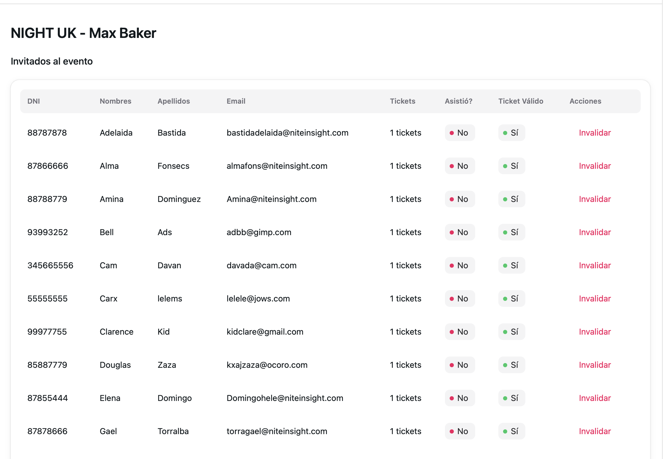Select email bastidadelaida@niteinsight.com
This screenshot has height=459, width=668.
(x=287, y=133)
